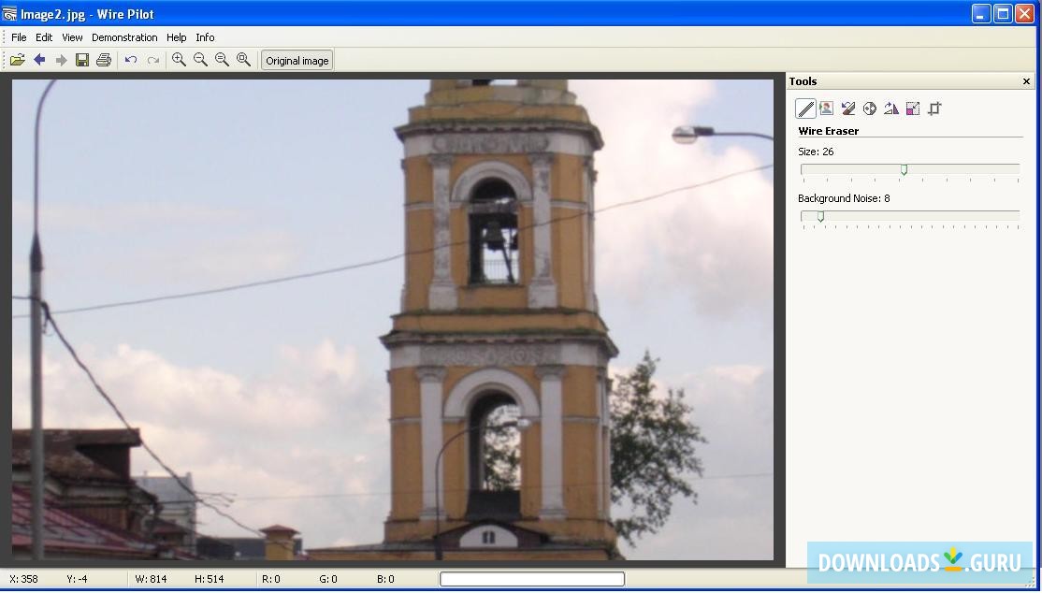Select the Wire Eraser tool
Image resolution: width=1042 pixels, height=593 pixels.
[x=805, y=108]
